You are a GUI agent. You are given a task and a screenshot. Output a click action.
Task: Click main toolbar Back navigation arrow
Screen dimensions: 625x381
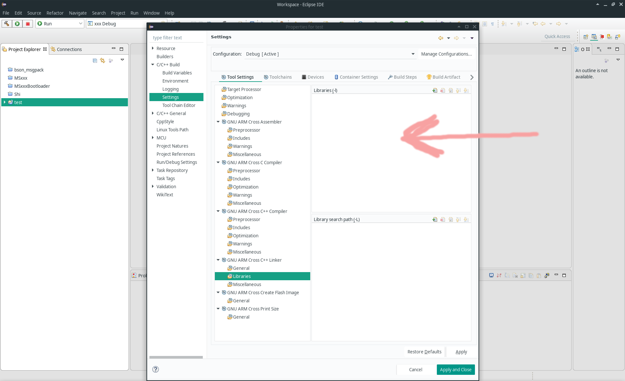543,24
